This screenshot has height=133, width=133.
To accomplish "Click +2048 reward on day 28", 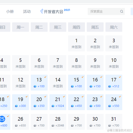I will (x=60, y=125).
